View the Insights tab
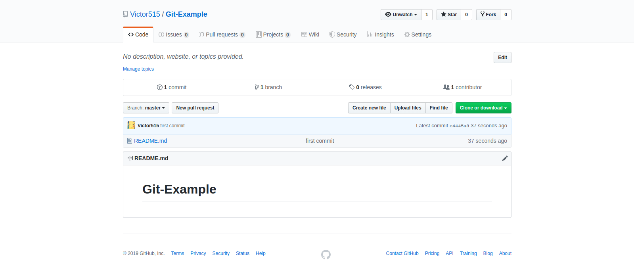 pos(380,35)
